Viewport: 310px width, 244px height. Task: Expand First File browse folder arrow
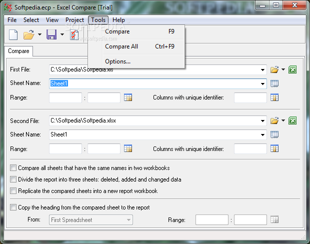[283, 69]
